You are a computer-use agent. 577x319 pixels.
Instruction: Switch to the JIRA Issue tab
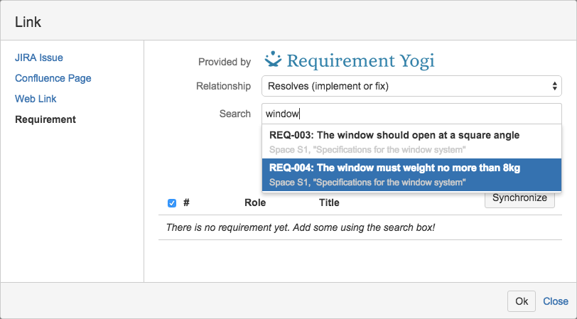[43, 58]
